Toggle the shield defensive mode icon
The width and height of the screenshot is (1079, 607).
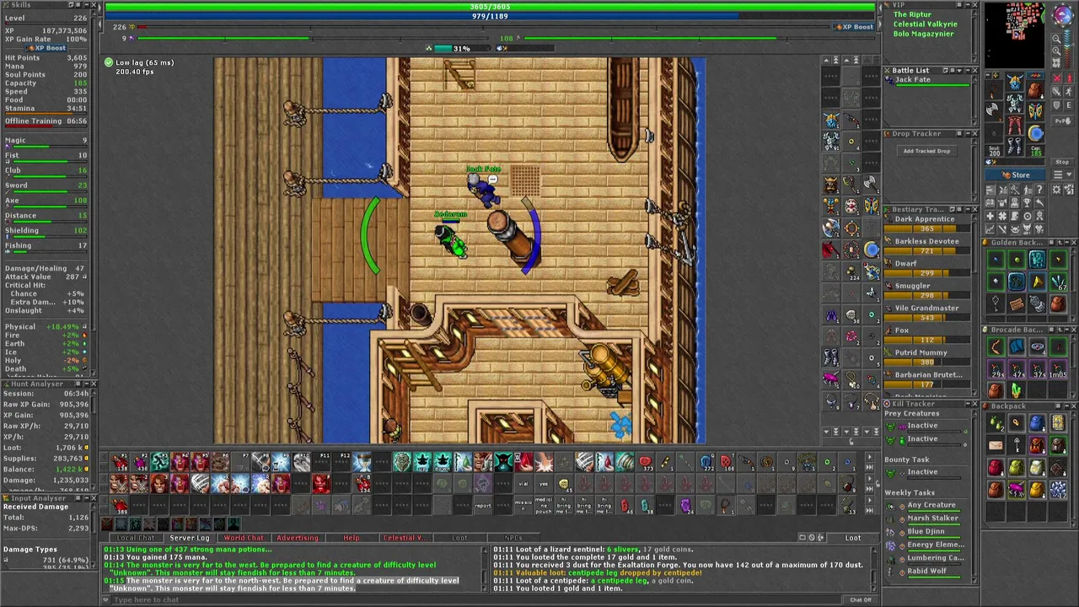point(1056,105)
